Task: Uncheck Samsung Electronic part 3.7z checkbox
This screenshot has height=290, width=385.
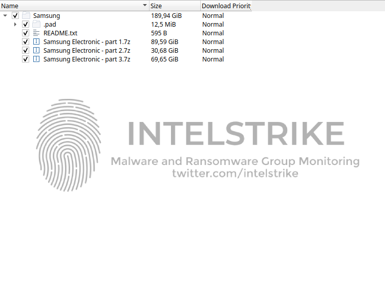Action: tap(26, 59)
